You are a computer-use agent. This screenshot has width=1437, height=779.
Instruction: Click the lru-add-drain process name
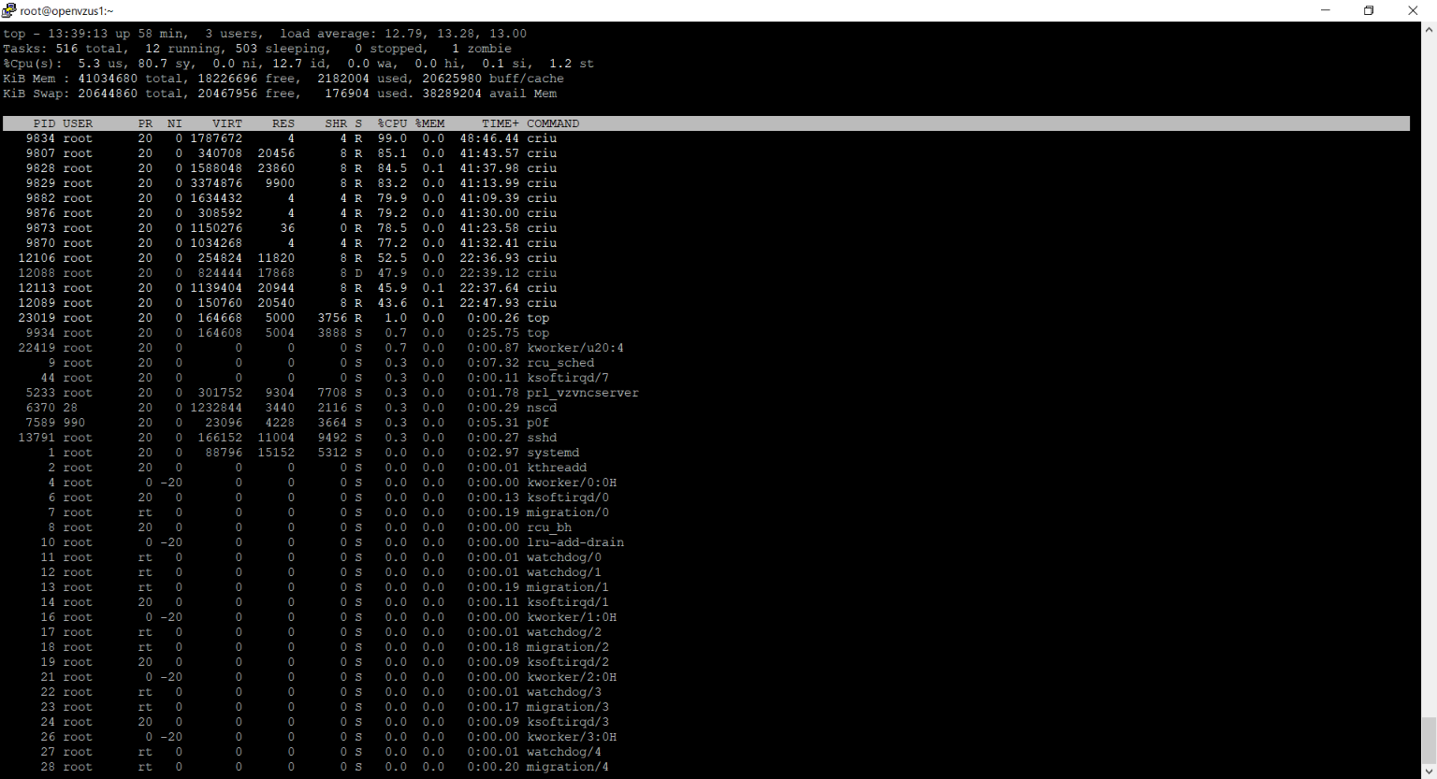click(574, 542)
